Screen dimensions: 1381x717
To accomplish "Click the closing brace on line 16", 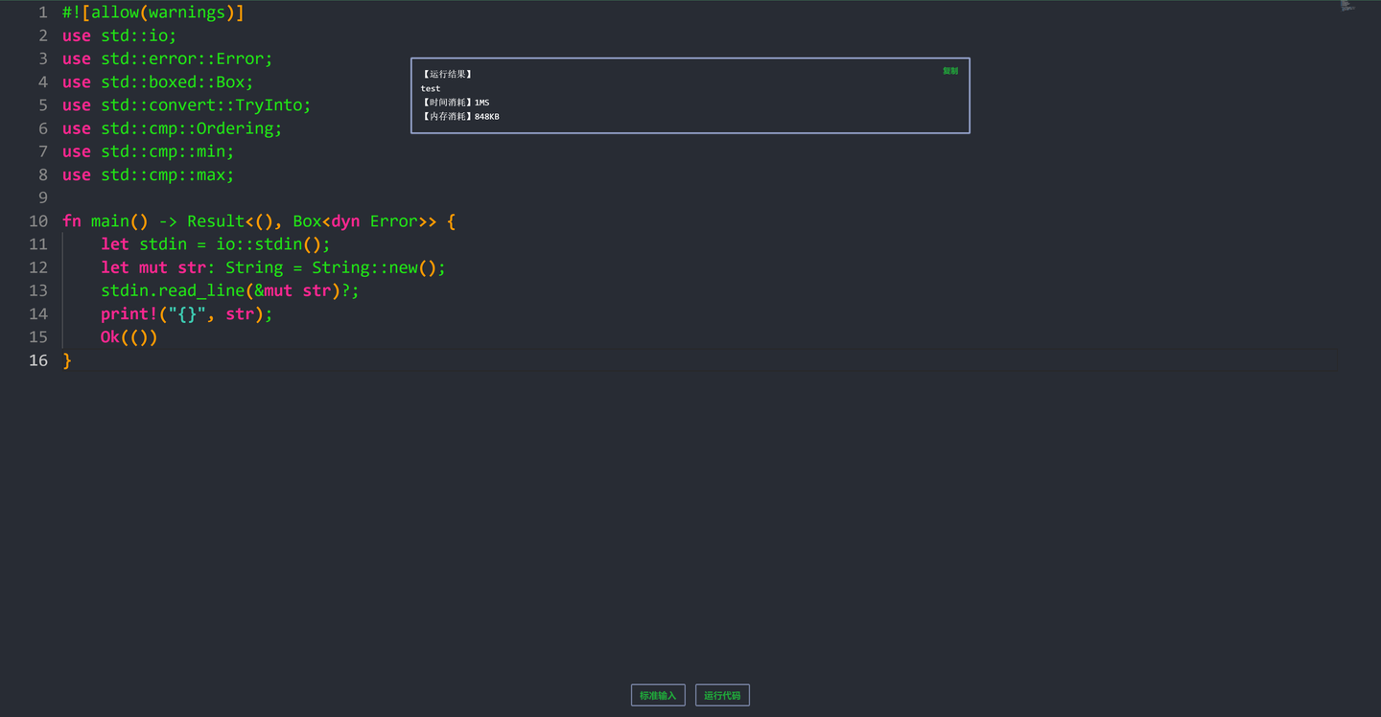I will click(x=67, y=360).
